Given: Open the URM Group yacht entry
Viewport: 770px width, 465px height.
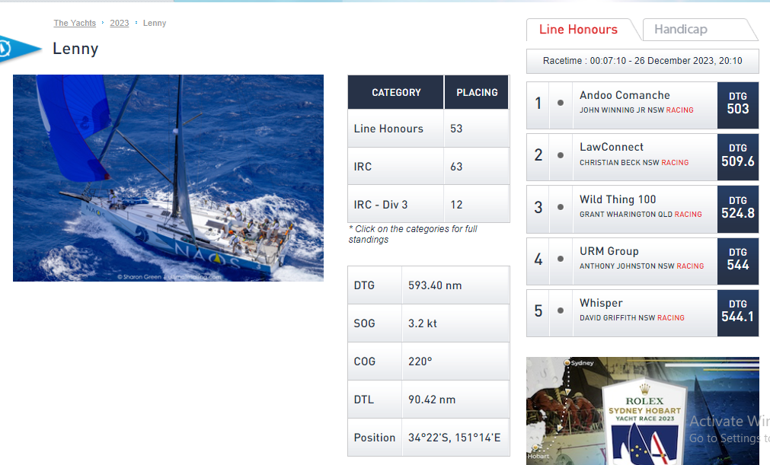Looking at the screenshot, I should (x=609, y=251).
